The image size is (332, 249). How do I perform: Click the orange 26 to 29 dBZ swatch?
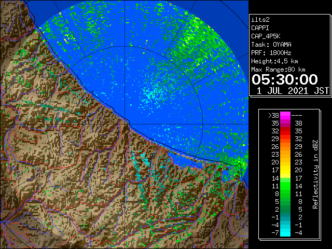coord(285,146)
